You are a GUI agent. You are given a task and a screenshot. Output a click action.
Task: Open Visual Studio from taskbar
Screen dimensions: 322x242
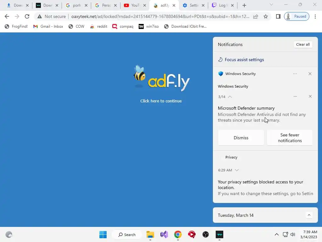[x=164, y=234]
